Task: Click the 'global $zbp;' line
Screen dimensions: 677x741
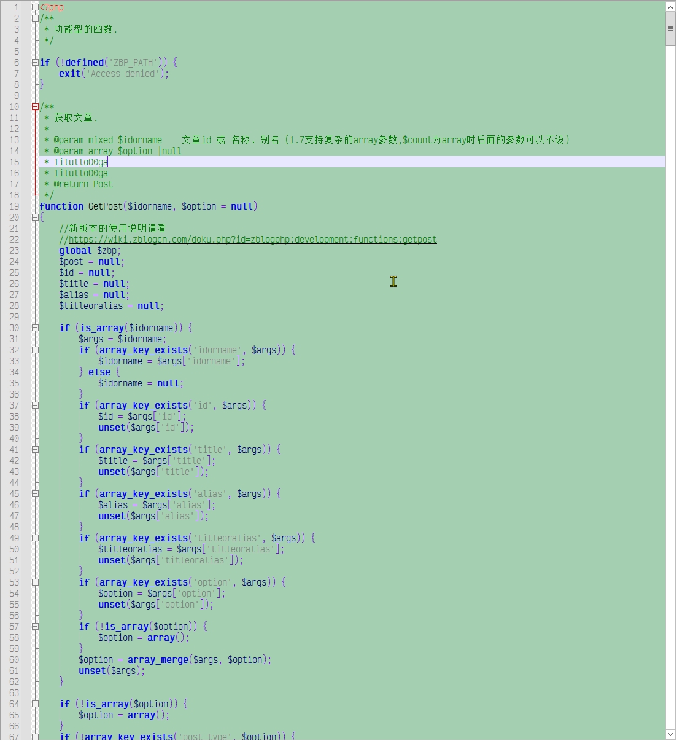Action: coord(90,251)
